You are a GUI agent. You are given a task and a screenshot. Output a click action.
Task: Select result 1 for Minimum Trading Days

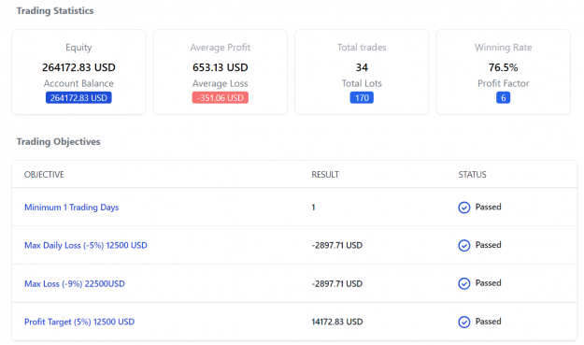tap(314, 208)
